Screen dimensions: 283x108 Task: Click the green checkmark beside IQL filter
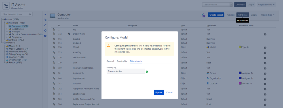[x=147, y=72]
